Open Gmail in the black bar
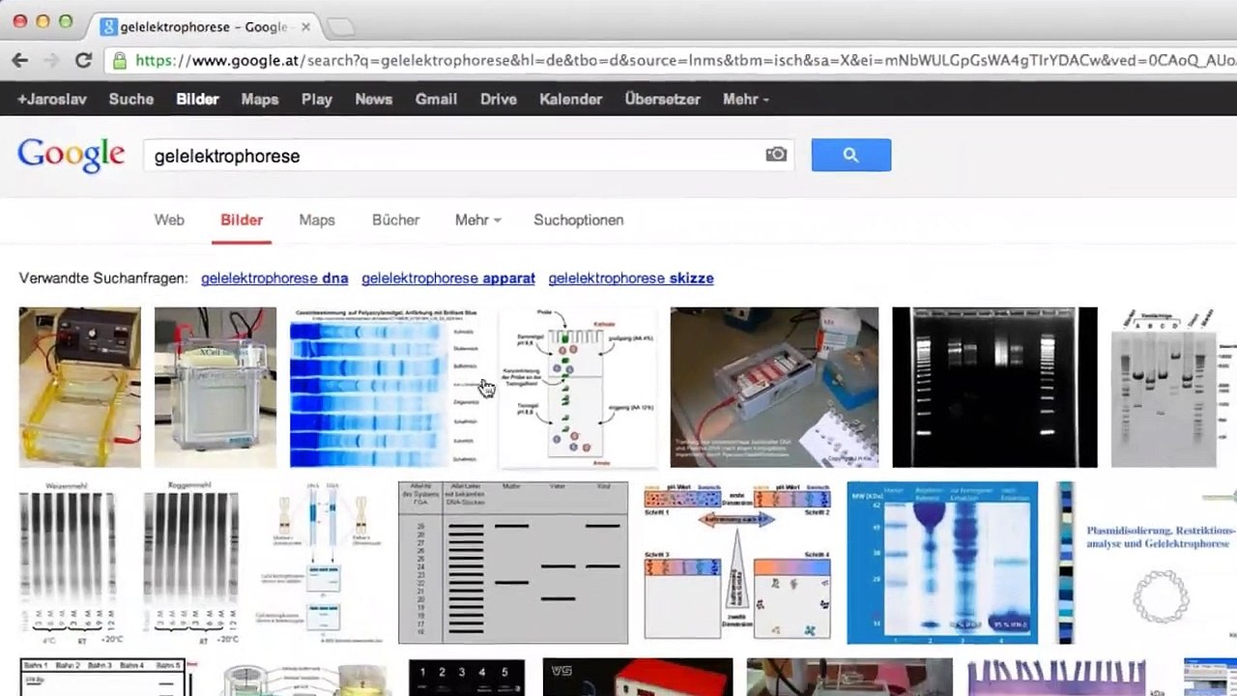 coord(436,99)
